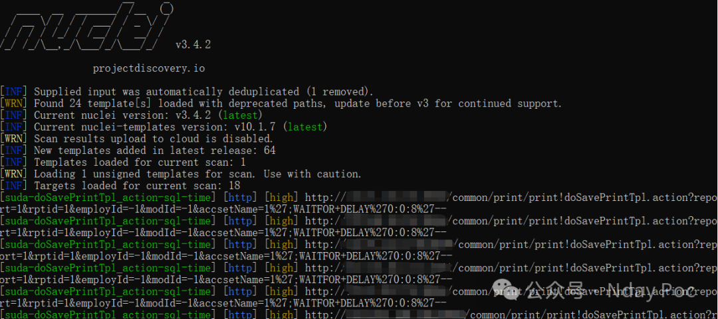
Task: Click '[WRN]' tag before 'Scan results upload'
Action: tap(14, 139)
